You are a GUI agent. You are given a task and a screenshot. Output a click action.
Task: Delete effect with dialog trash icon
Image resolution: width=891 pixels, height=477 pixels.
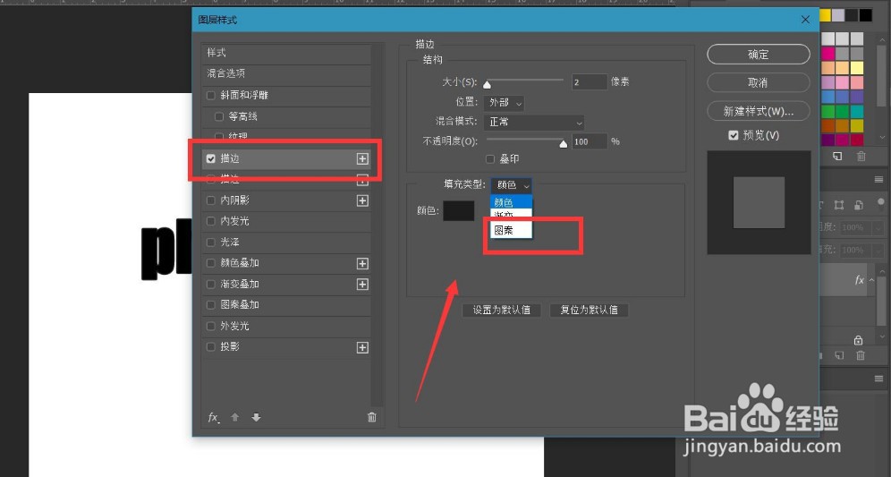(371, 417)
